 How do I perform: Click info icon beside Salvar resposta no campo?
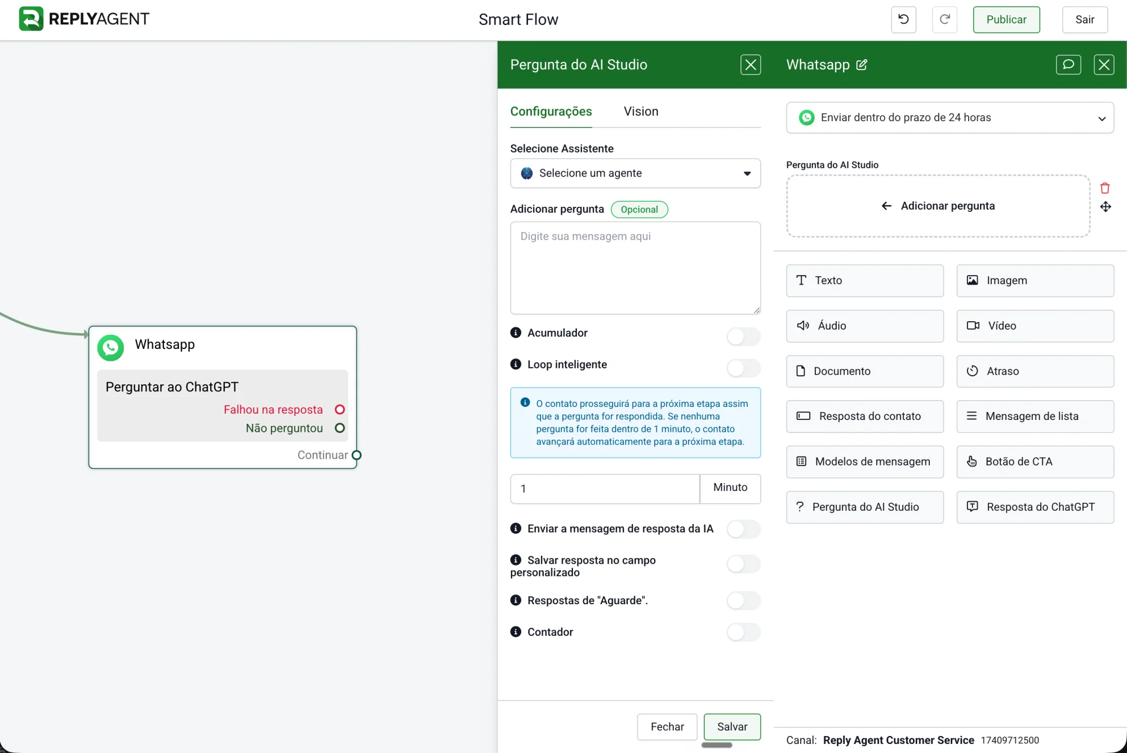pyautogui.click(x=516, y=560)
